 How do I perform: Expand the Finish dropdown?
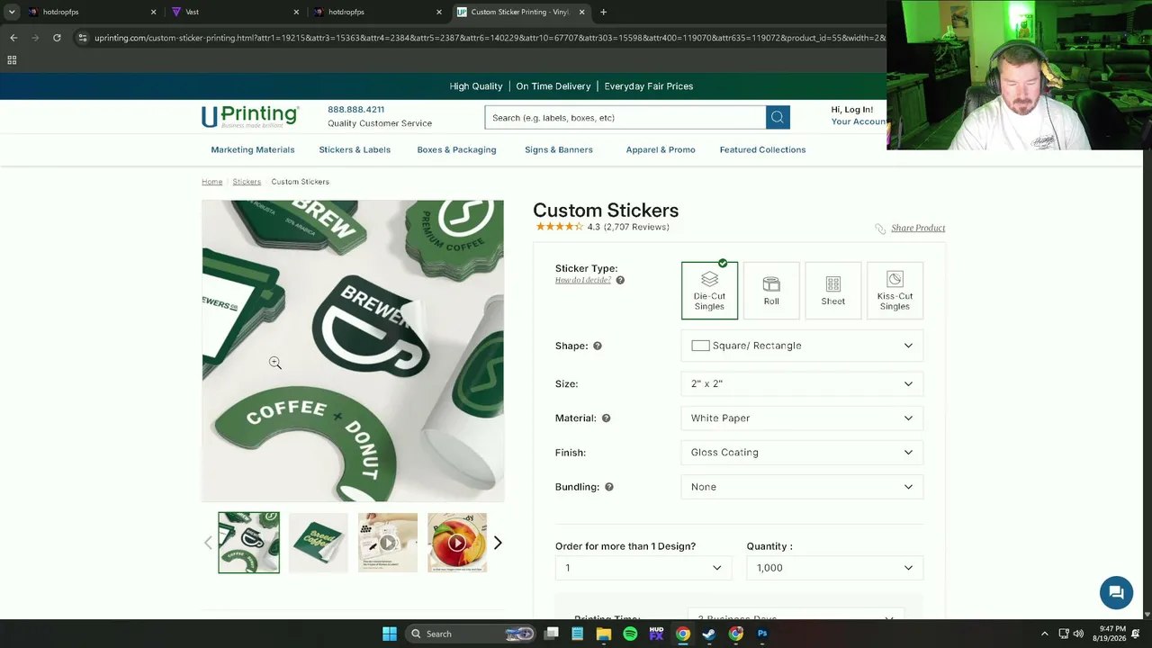(802, 453)
